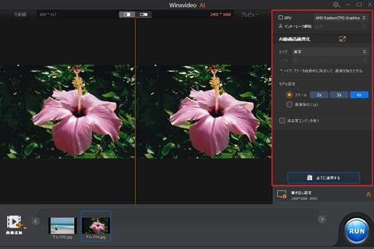Select the スケール radio button

point(289,95)
